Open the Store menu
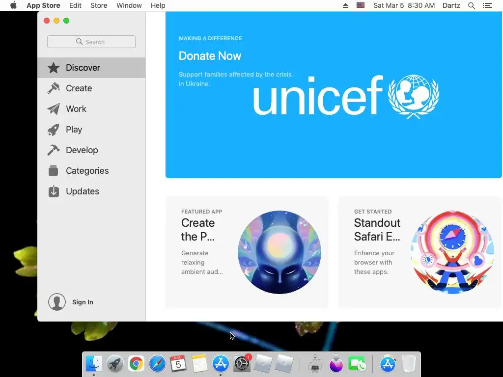 99,5
